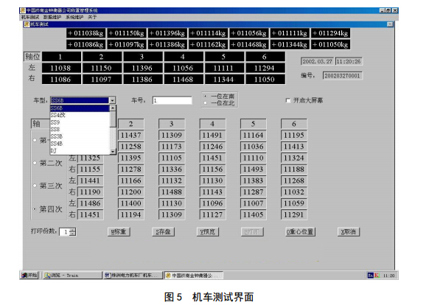Increase the 打印份数 spinner value

pos(72,230)
